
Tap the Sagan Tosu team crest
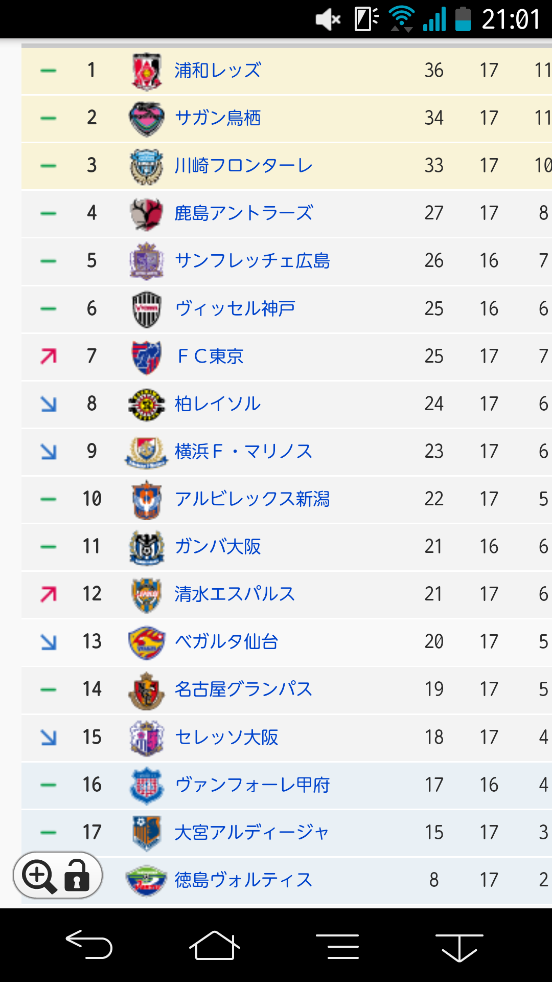147,119
